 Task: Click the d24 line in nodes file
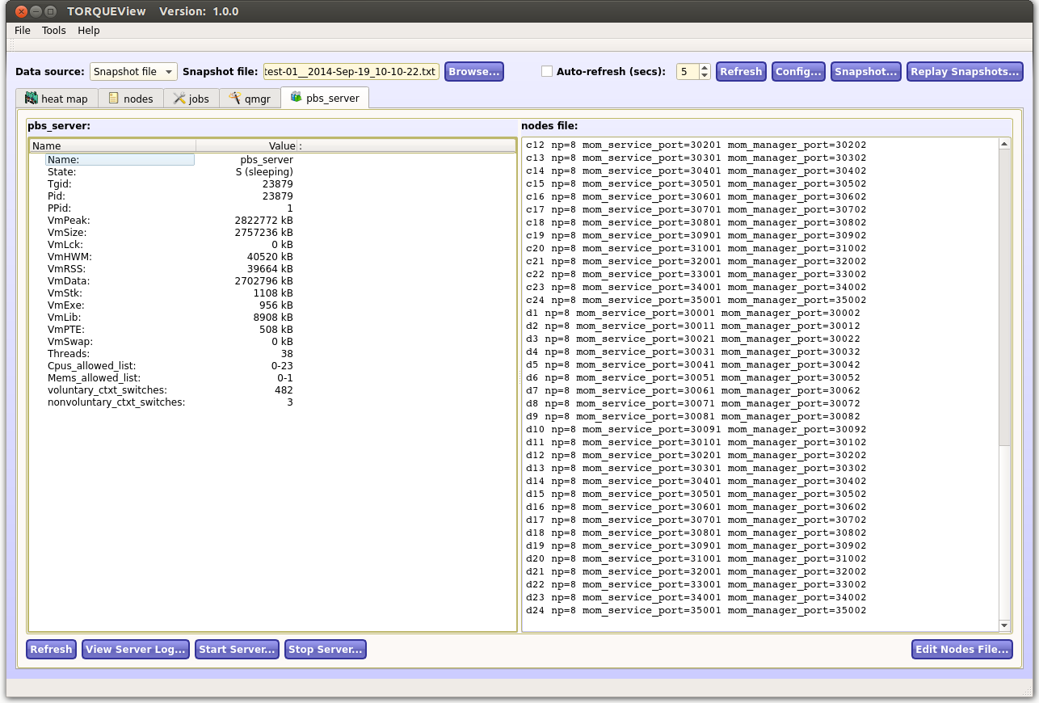(x=696, y=610)
